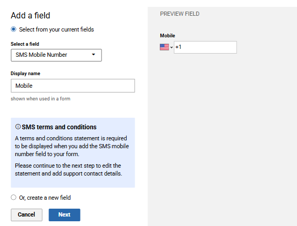Screen dimensions: 297x226
Task: Click the Mobile label in preview
Action: [x=168, y=36]
